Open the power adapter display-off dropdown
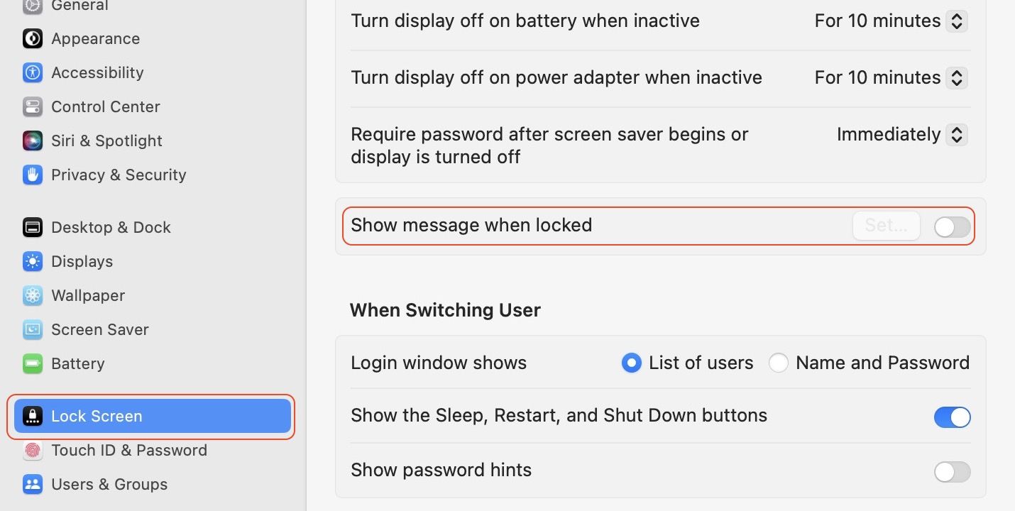Viewport: 1015px width, 511px height. tap(957, 77)
